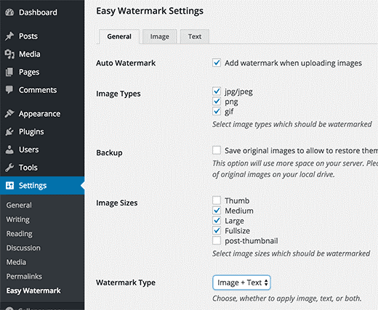This screenshot has width=378, height=310.
Task: Click the Pages stacked-sheets icon
Action: 9,72
